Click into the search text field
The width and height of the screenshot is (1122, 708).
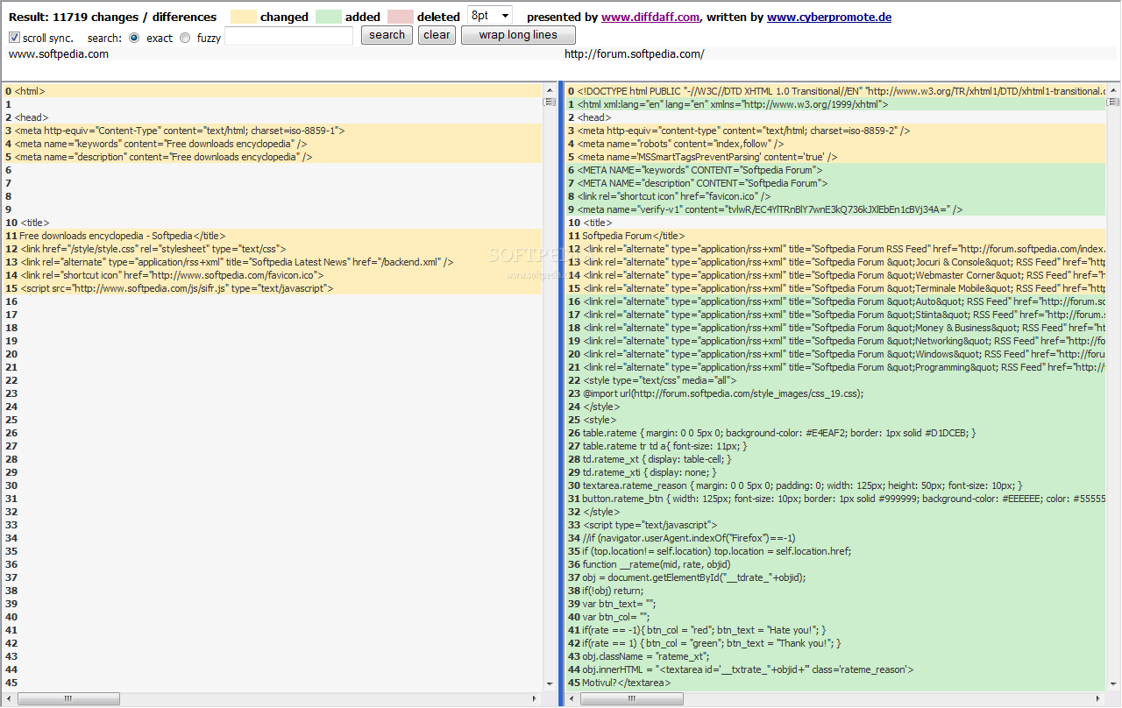pos(289,36)
